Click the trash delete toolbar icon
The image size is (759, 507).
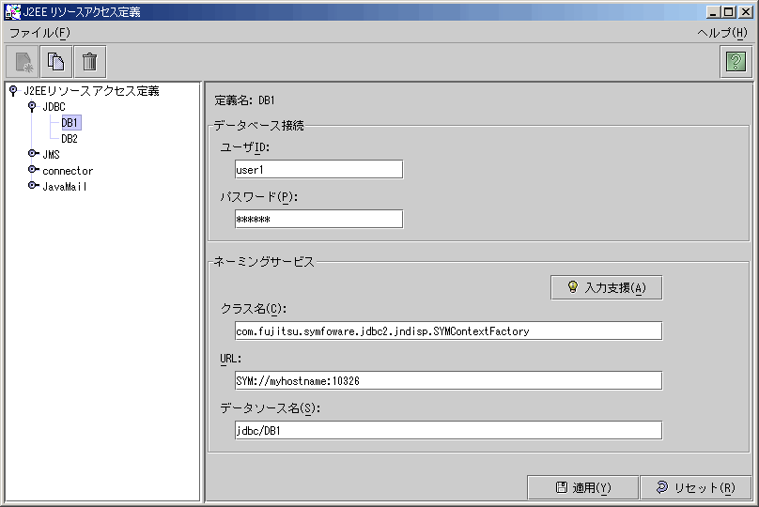tap(89, 62)
